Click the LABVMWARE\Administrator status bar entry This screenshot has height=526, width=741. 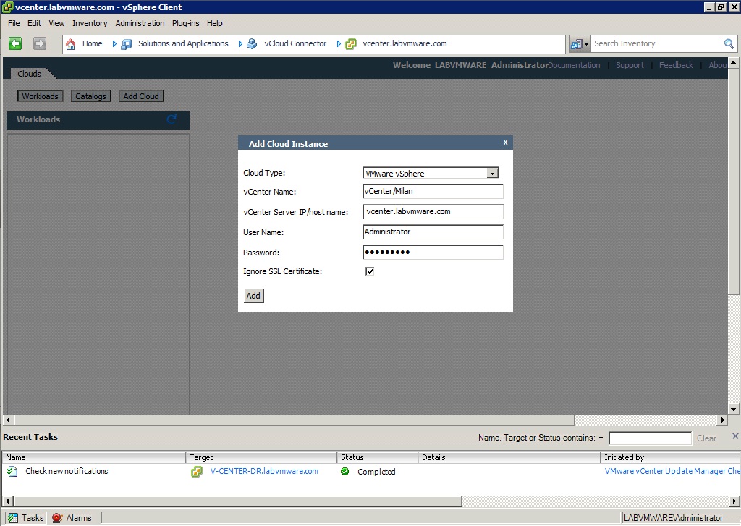(673, 518)
